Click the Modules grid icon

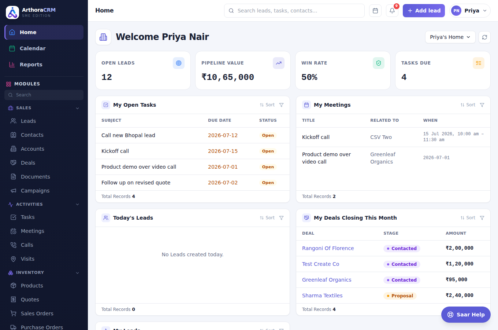pyautogui.click(x=9, y=84)
